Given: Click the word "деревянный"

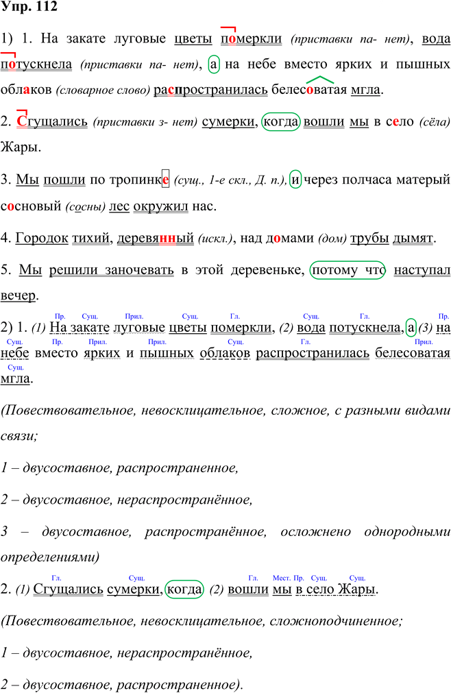Looking at the screenshot, I should [x=156, y=239].
